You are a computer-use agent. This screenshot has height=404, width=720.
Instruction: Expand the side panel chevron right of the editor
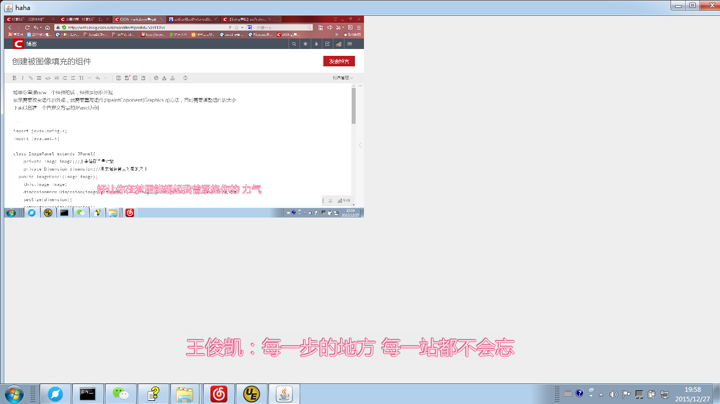tap(360, 145)
